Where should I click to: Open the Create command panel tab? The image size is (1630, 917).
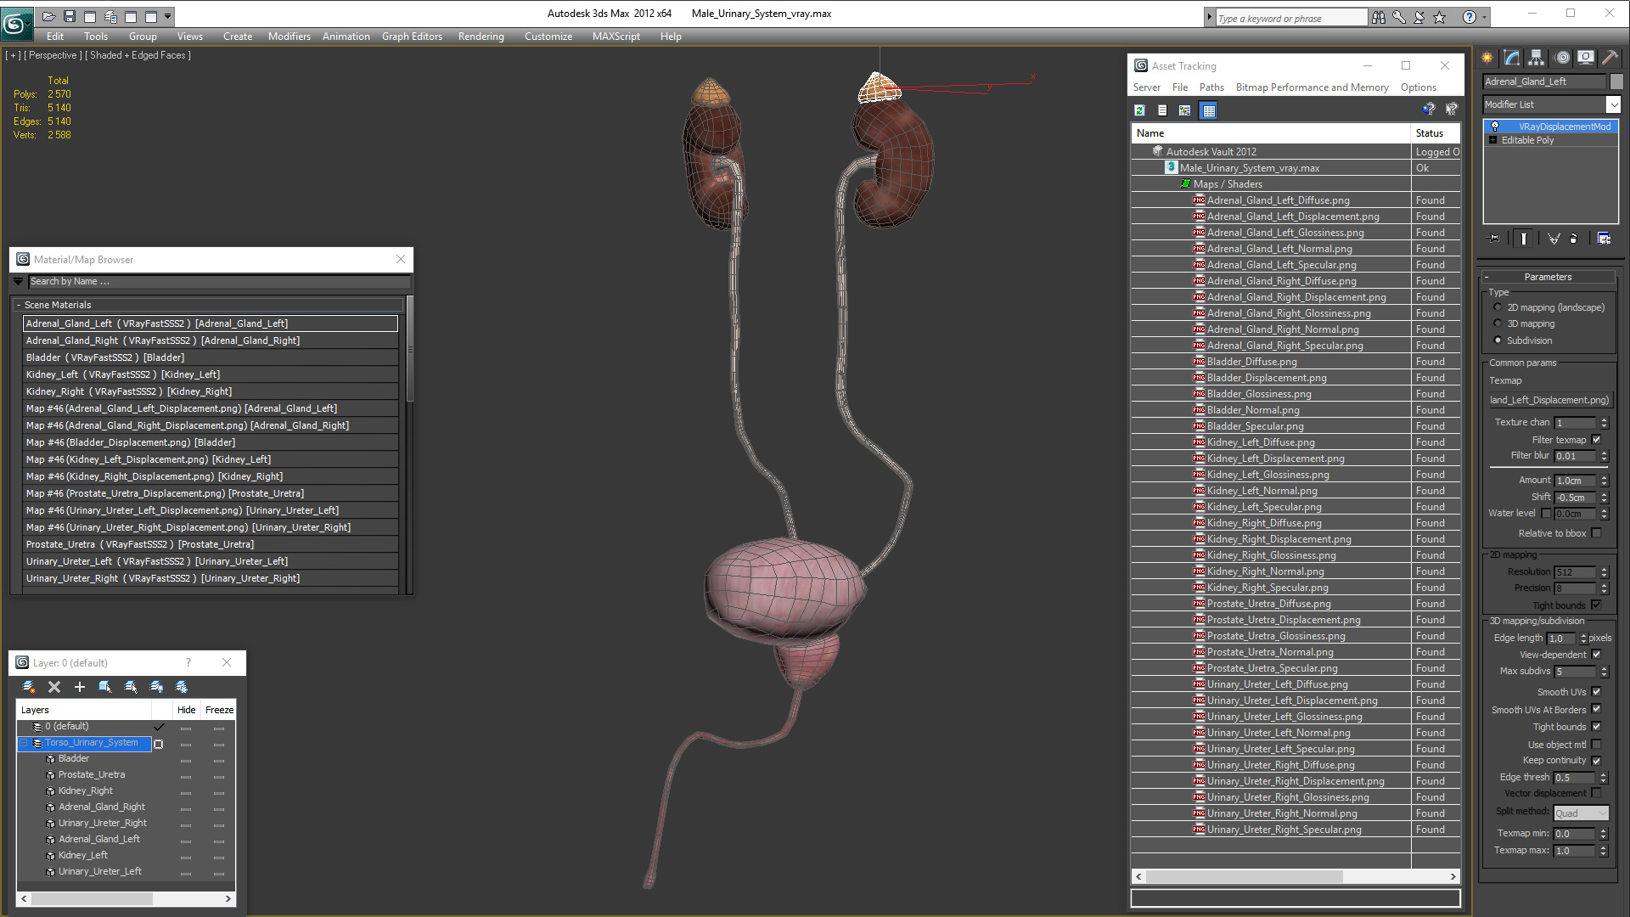[1487, 58]
